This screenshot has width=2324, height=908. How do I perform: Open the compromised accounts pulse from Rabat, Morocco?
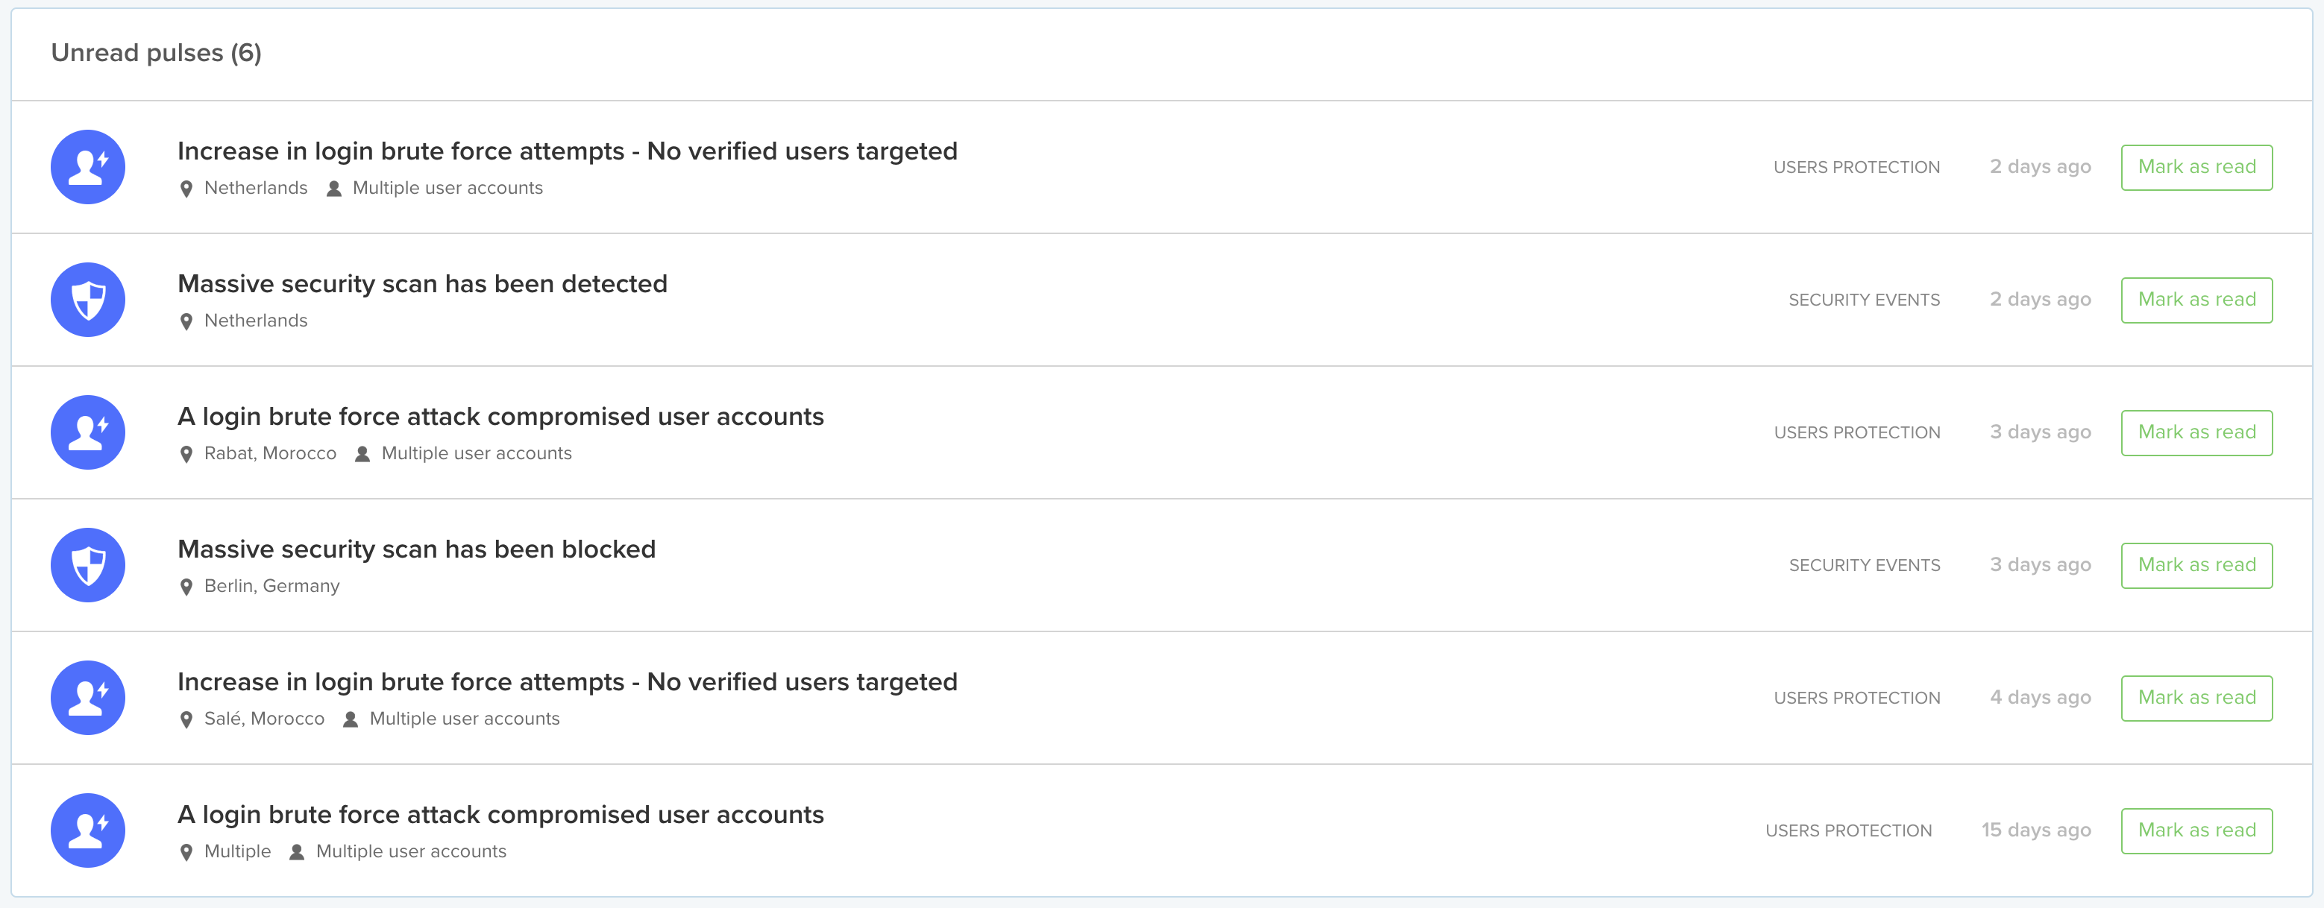coord(500,417)
